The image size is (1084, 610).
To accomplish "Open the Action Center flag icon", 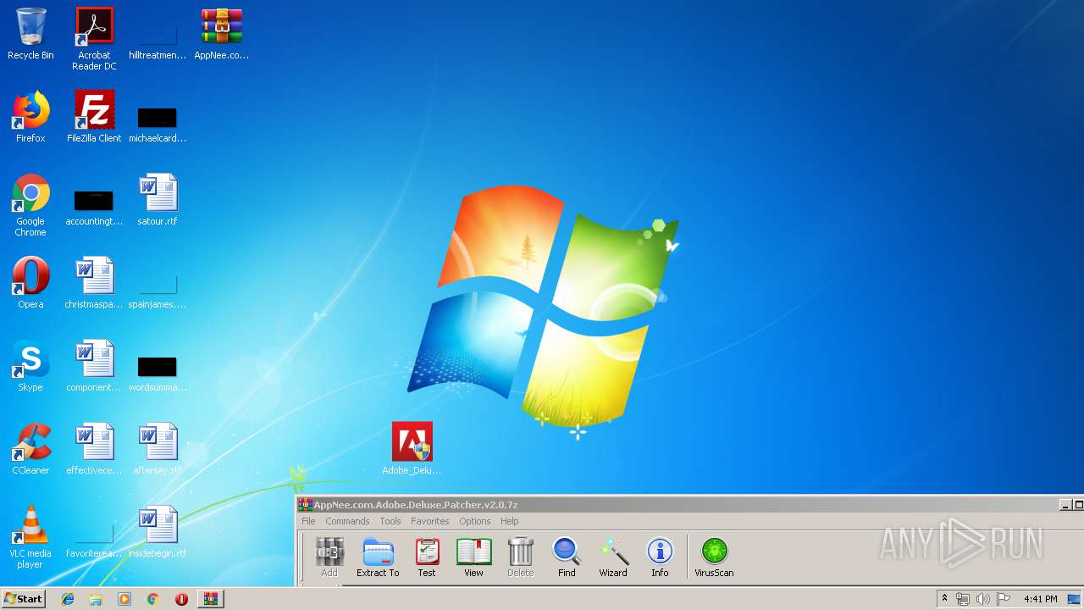I will [1004, 599].
